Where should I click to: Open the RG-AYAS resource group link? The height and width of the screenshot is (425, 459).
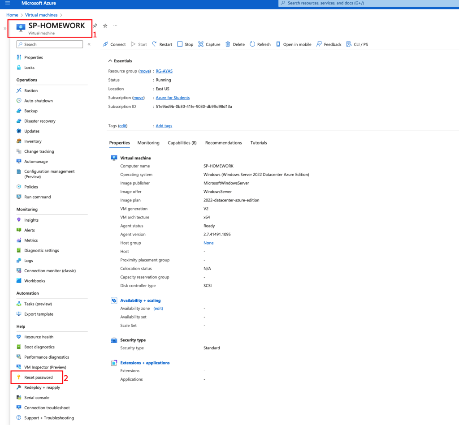coord(163,71)
